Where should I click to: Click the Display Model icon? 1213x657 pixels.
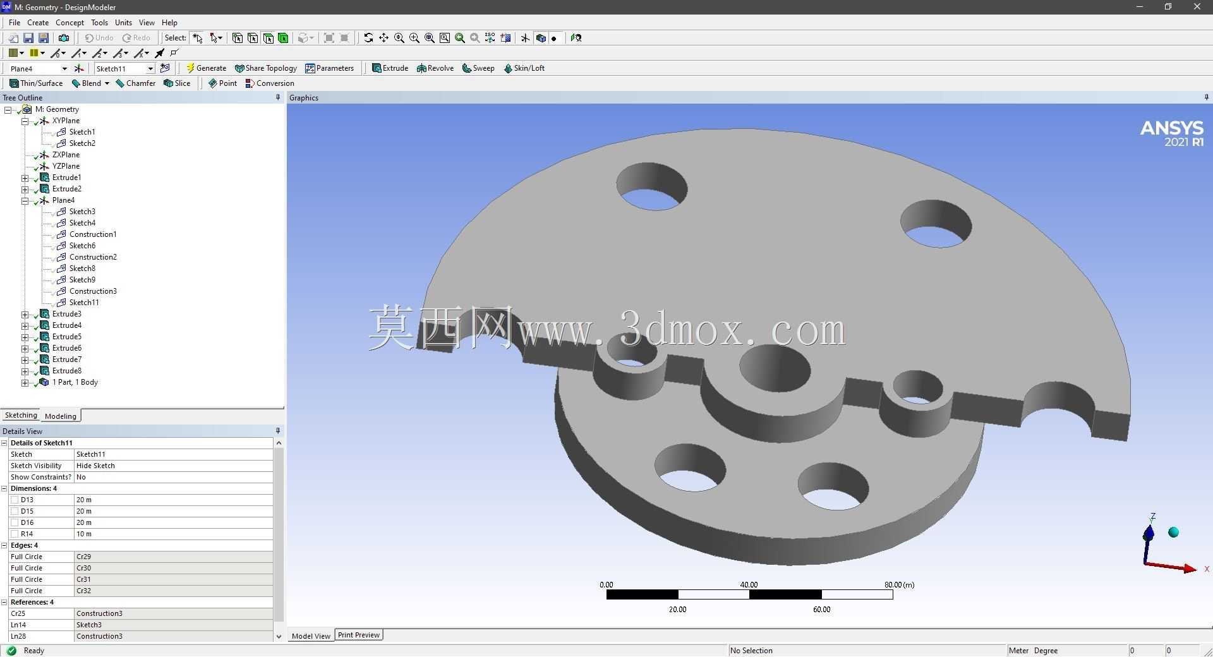pyautogui.click(x=541, y=38)
